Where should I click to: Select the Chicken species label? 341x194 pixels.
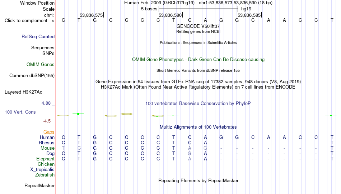coord(46,164)
